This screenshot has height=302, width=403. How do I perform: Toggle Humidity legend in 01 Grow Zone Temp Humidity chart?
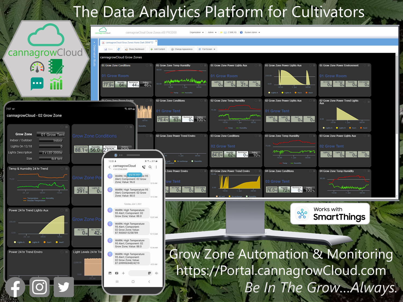coord(187,93)
